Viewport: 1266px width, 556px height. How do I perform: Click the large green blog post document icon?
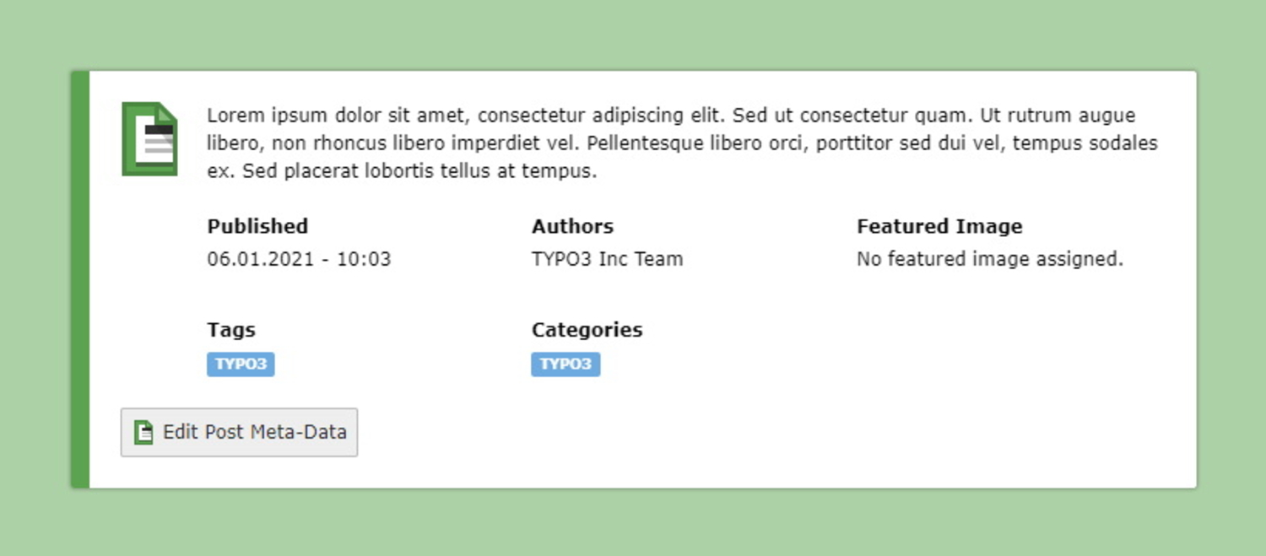point(149,139)
